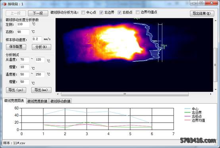Image resolution: width=220 pixels, height=148 pixels.
Task: Click the horizontal scrollbar left arrow
Action: click(x=58, y=94)
